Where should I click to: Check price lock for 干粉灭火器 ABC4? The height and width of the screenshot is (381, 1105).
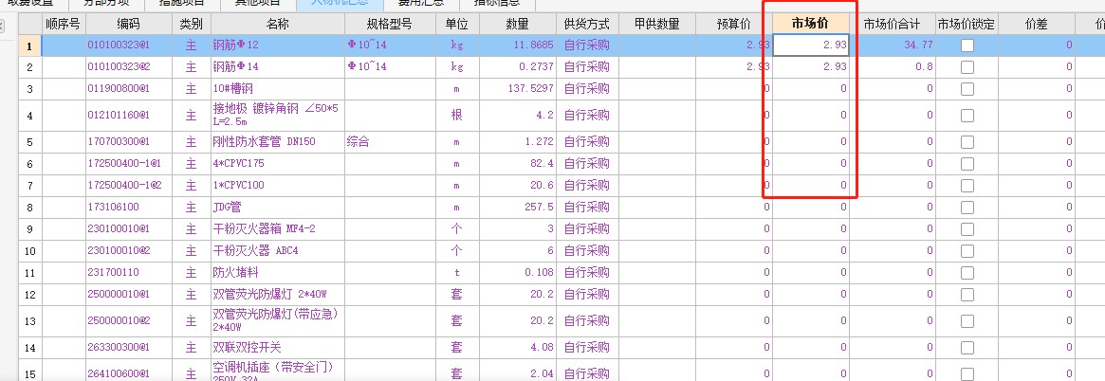(x=967, y=251)
